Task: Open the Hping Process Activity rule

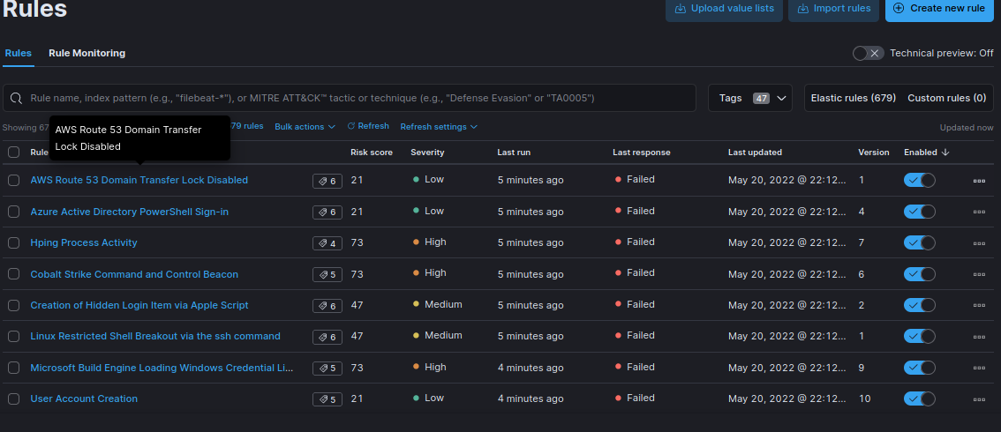Action: [x=84, y=242]
